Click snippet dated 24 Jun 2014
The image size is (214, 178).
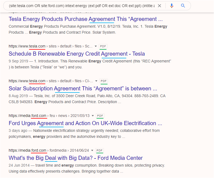(x=87, y=168)
